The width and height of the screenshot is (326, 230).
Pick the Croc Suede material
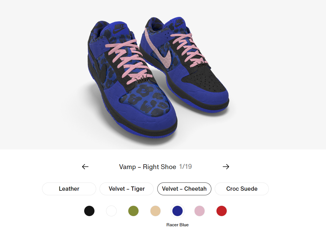click(242, 189)
